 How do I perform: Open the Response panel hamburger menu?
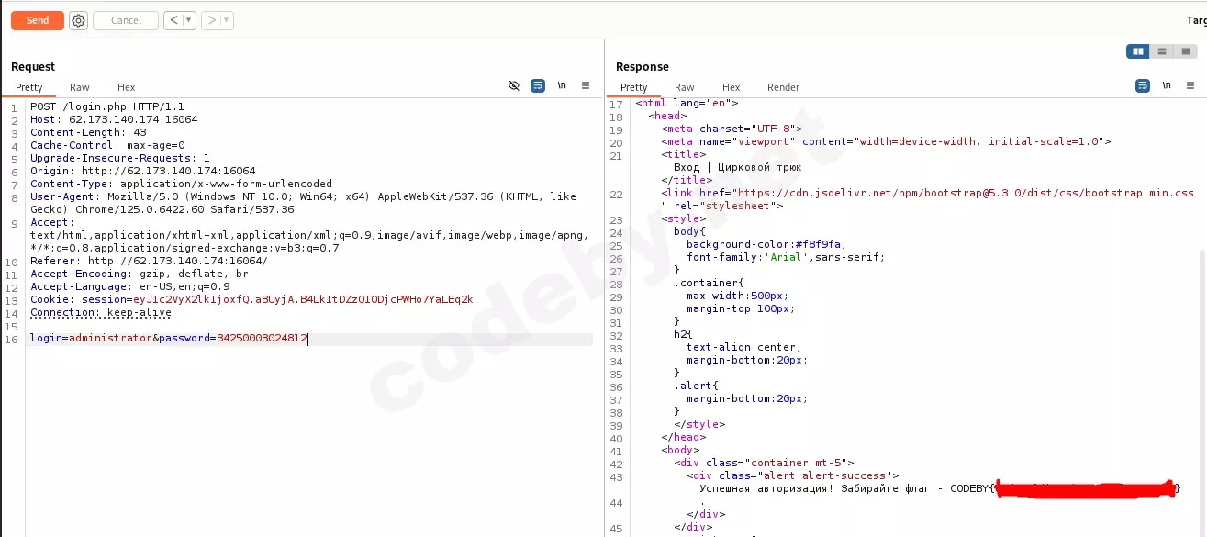pos(1190,84)
